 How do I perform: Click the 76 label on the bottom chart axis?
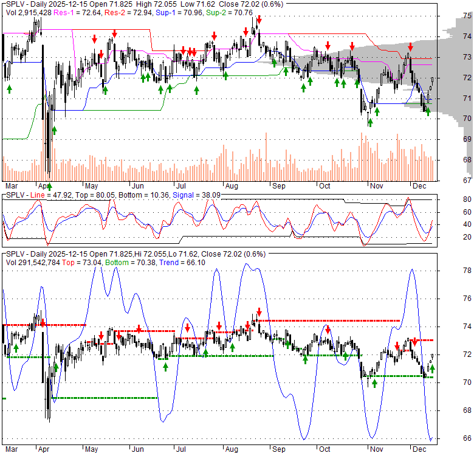pyautogui.click(x=467, y=299)
